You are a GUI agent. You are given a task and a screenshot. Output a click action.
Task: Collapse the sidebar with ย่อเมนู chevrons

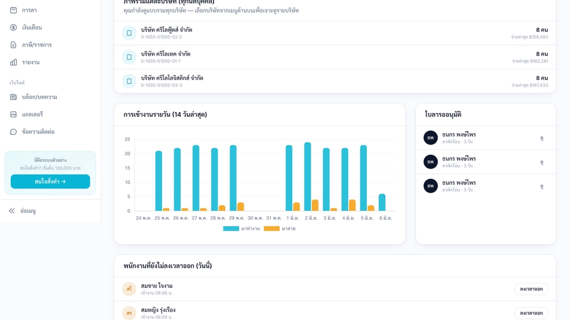pos(12,211)
